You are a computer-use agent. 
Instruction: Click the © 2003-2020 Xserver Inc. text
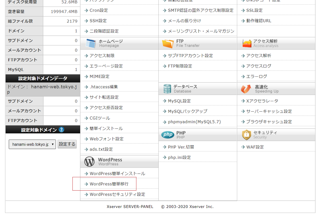[187, 206]
